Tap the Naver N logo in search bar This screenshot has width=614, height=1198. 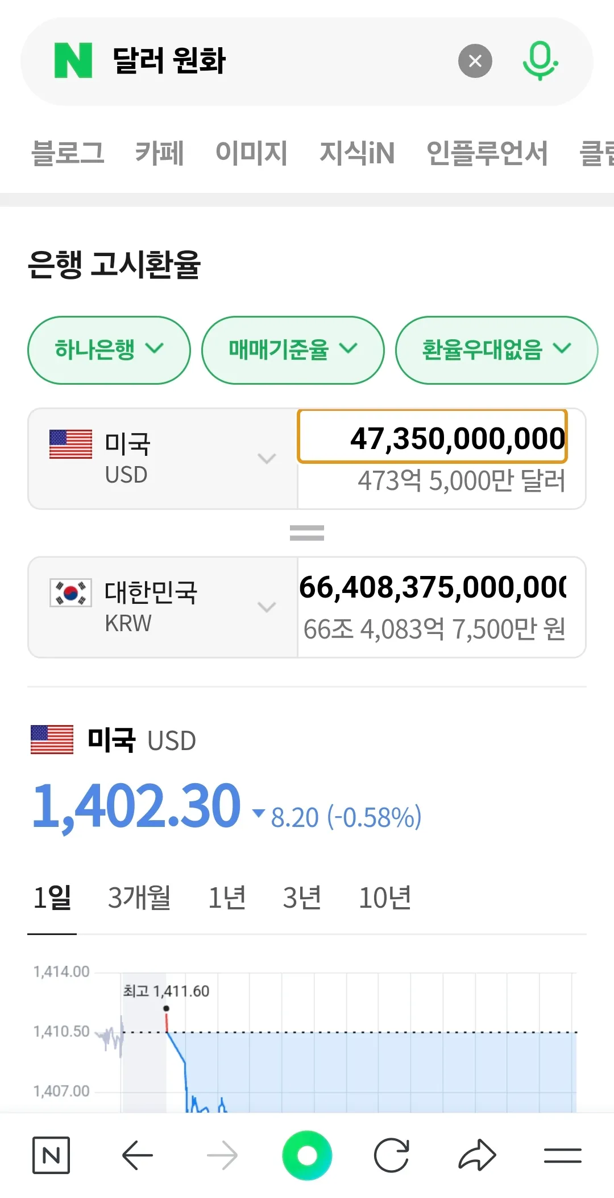coord(73,61)
